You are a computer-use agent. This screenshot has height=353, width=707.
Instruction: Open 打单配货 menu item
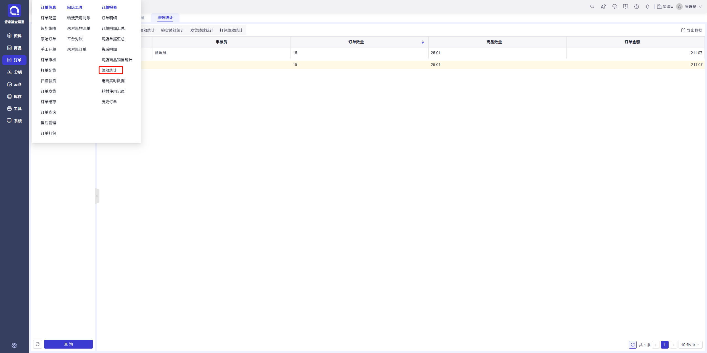(48, 70)
